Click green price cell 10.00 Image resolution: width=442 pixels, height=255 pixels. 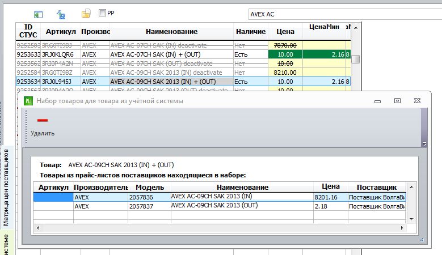(x=285, y=54)
